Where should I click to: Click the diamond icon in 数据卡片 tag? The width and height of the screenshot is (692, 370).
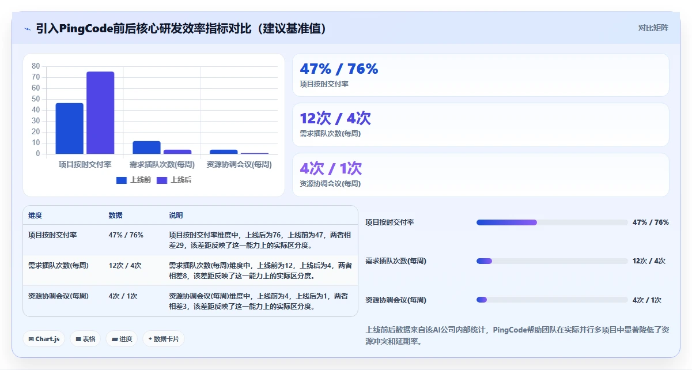click(150, 339)
